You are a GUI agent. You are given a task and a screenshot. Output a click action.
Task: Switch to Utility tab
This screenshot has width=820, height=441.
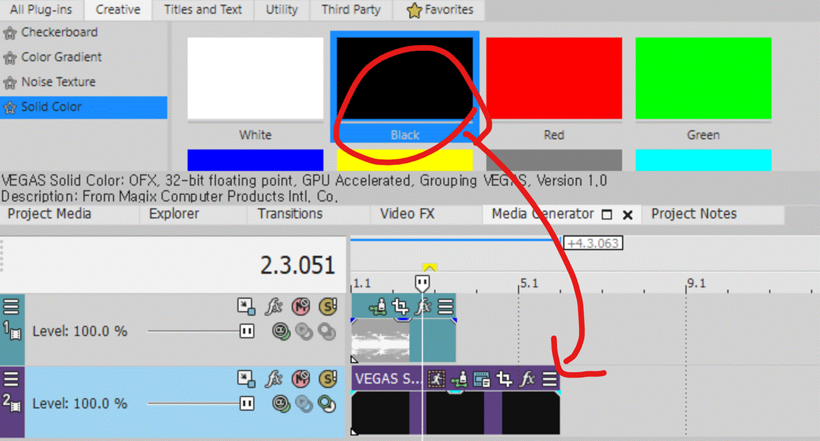pyautogui.click(x=281, y=10)
